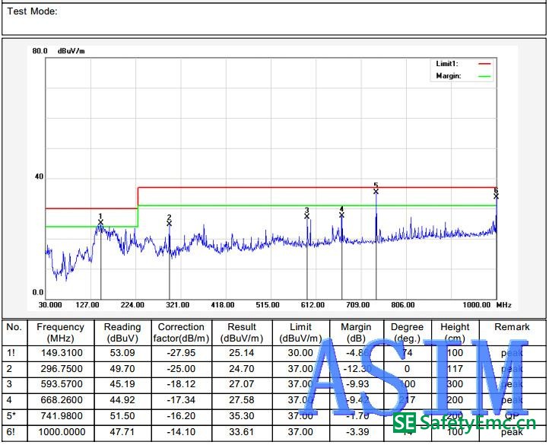
Task: Click marker 6 at 1000 MHz
Action: tap(496, 196)
